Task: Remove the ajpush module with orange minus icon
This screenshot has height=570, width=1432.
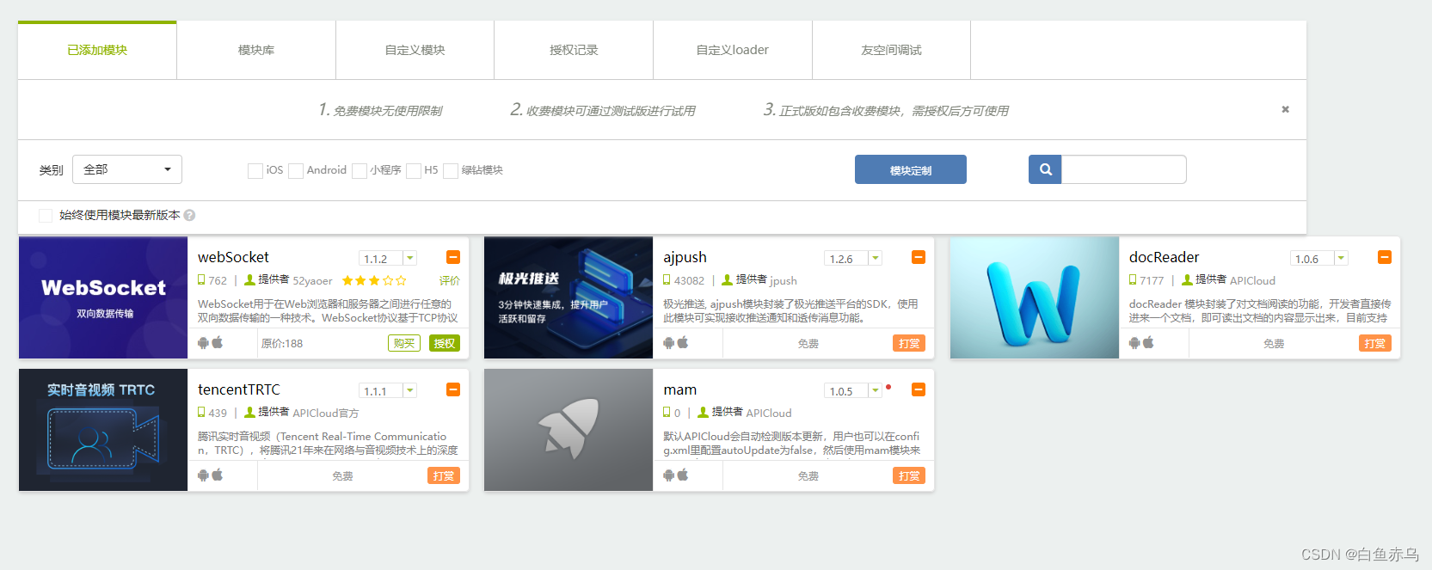Action: tap(919, 257)
